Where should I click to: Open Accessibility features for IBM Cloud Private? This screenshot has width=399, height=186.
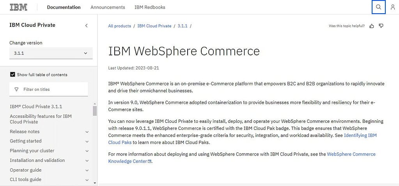41,119
